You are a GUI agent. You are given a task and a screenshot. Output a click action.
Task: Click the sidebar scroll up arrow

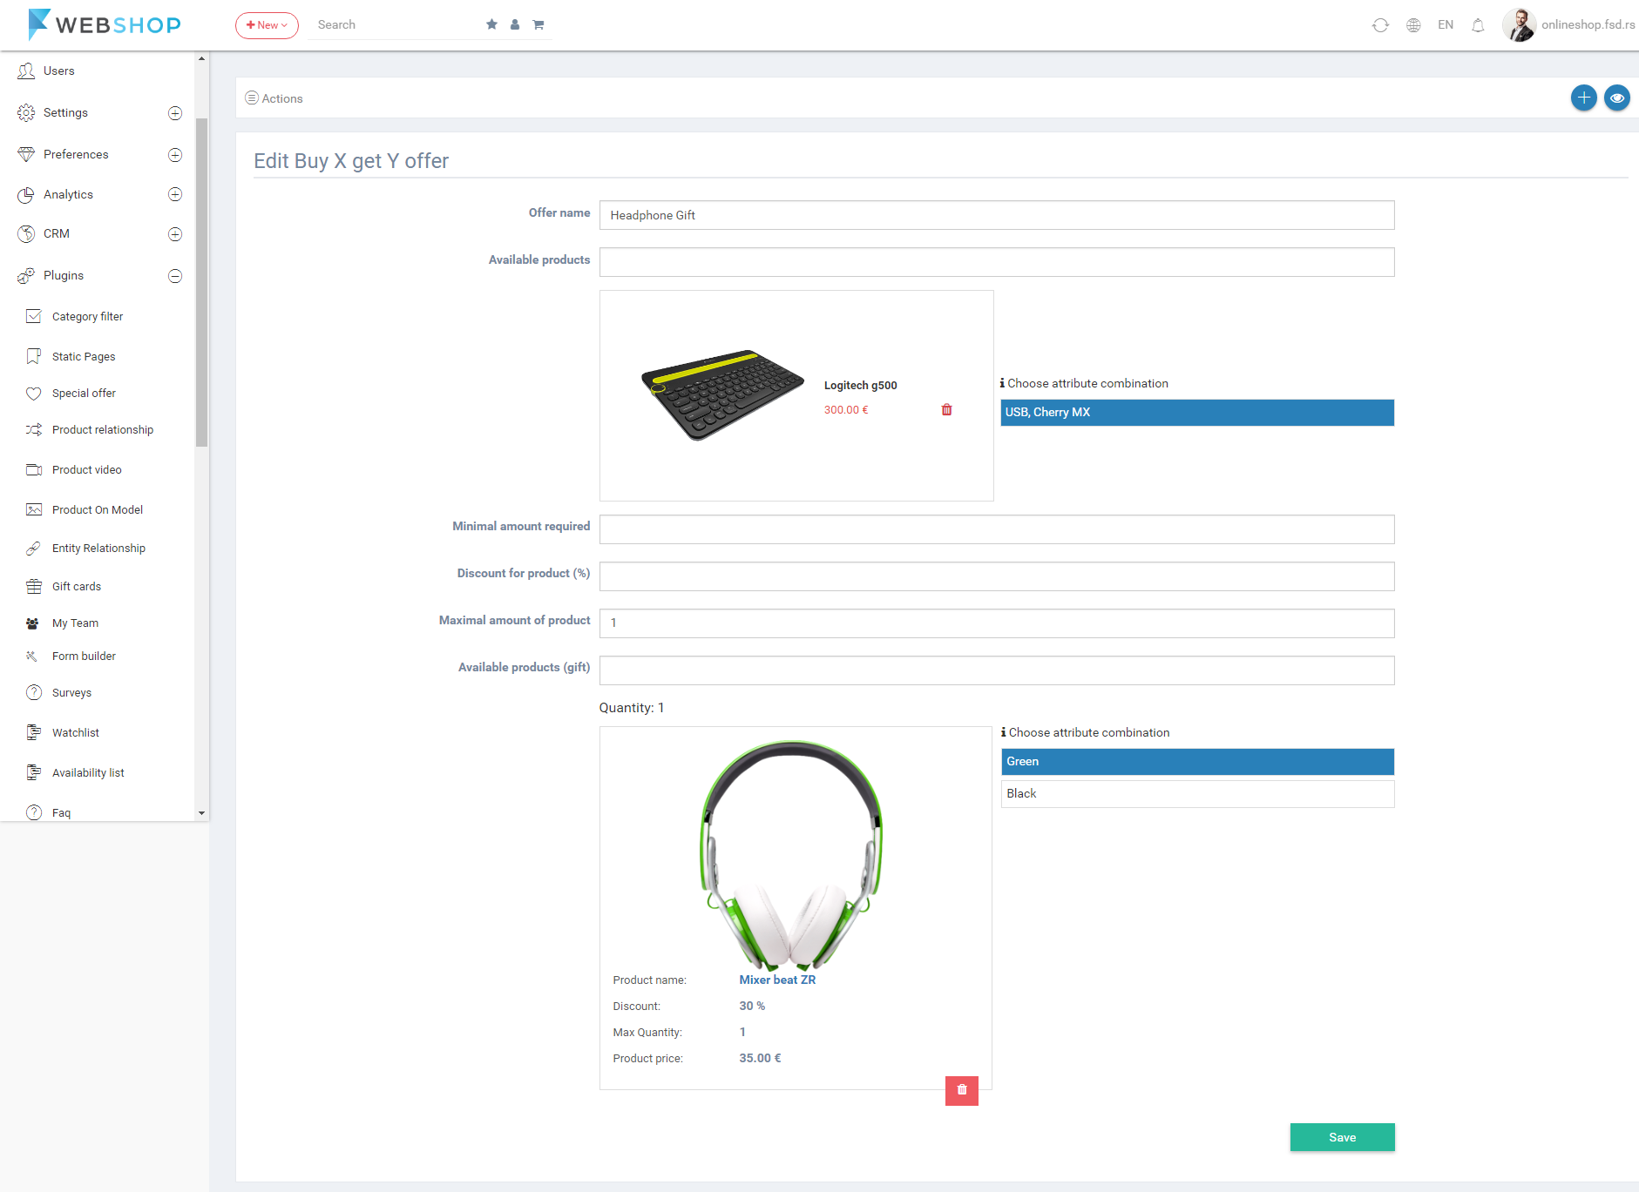(x=201, y=58)
